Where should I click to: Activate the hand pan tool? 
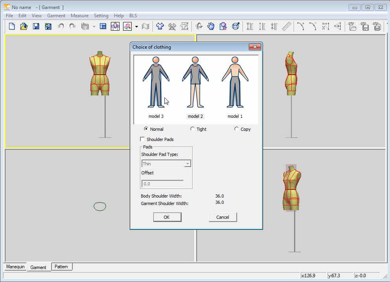tap(211, 26)
